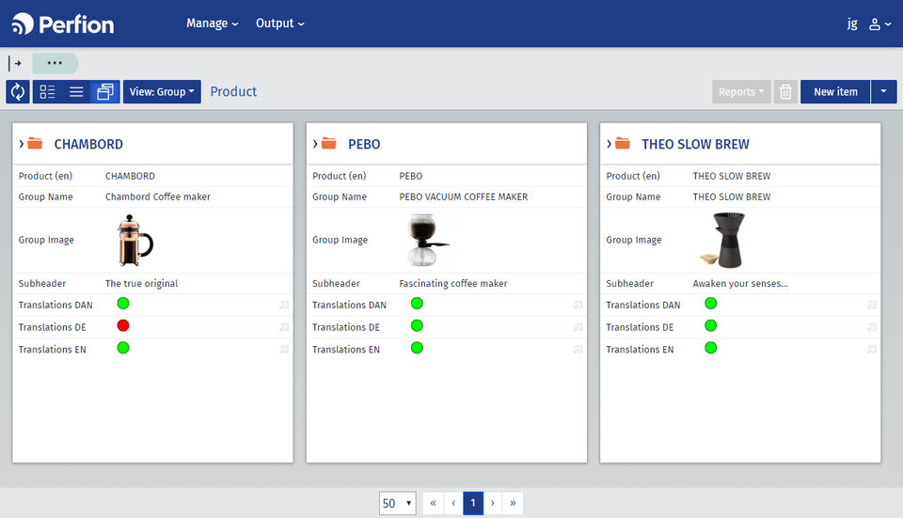This screenshot has width=903, height=518.
Task: Click CHAMBORD Translations DAN green status dot
Action: click(x=123, y=304)
